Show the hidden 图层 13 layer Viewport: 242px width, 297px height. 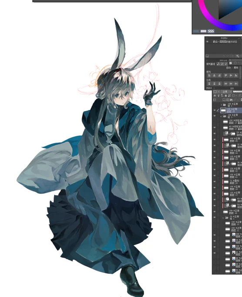click(215, 223)
